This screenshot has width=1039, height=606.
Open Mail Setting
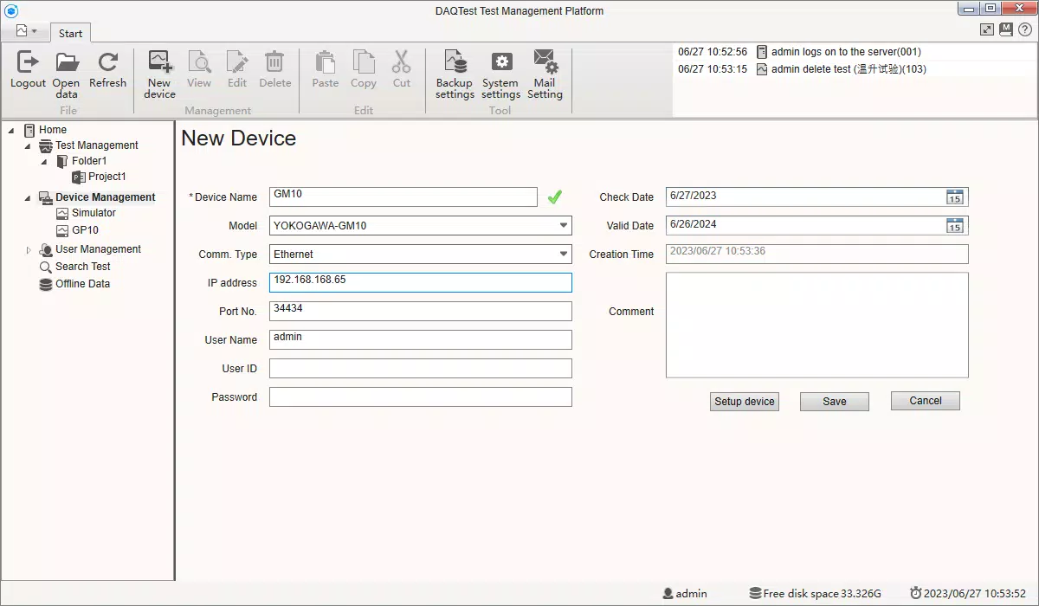tap(545, 74)
